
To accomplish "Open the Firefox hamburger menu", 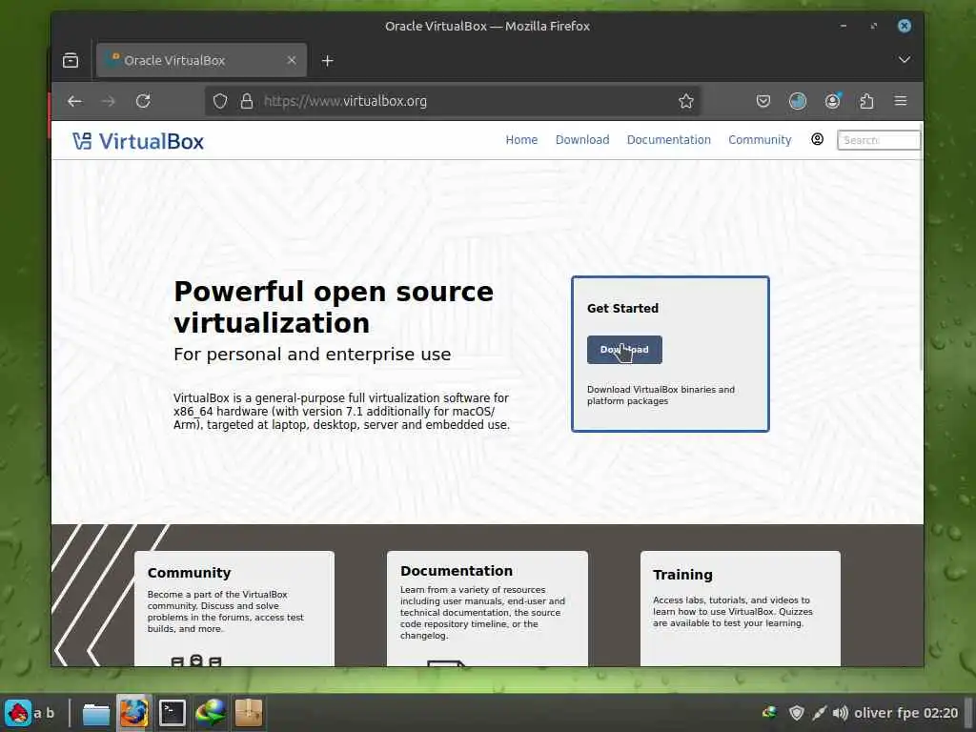I will click(x=901, y=101).
